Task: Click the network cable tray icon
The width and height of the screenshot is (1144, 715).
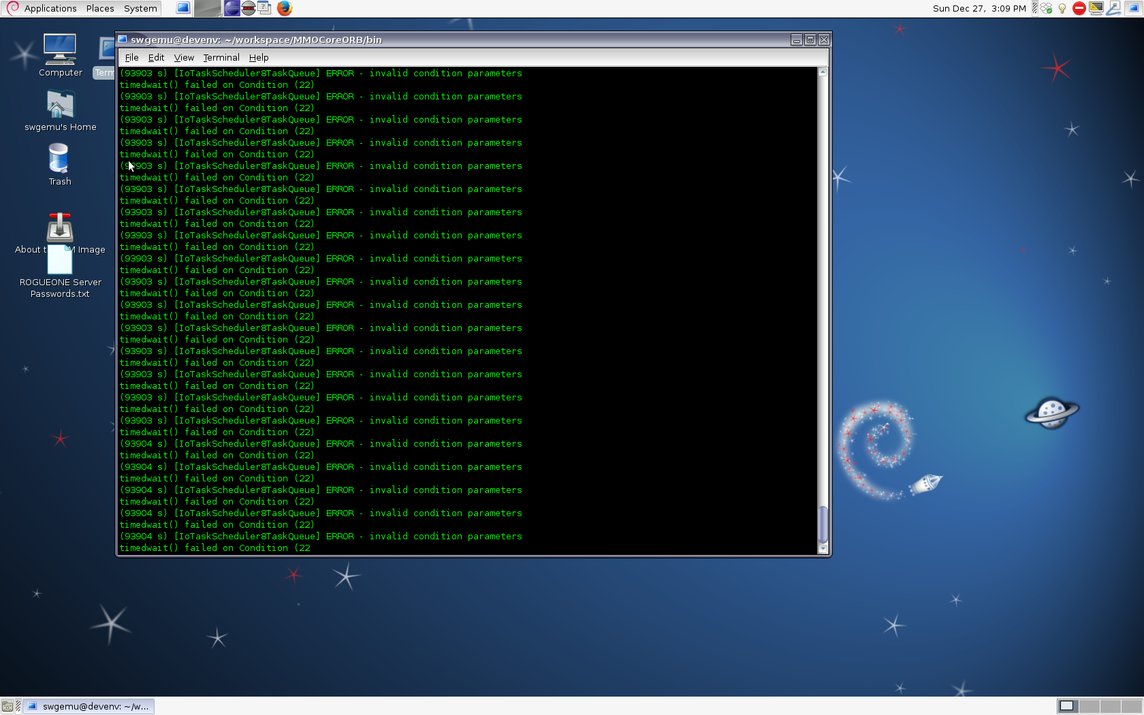Action: click(x=1114, y=8)
